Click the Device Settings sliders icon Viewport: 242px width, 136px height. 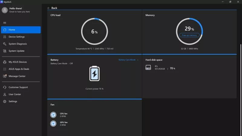(5, 37)
